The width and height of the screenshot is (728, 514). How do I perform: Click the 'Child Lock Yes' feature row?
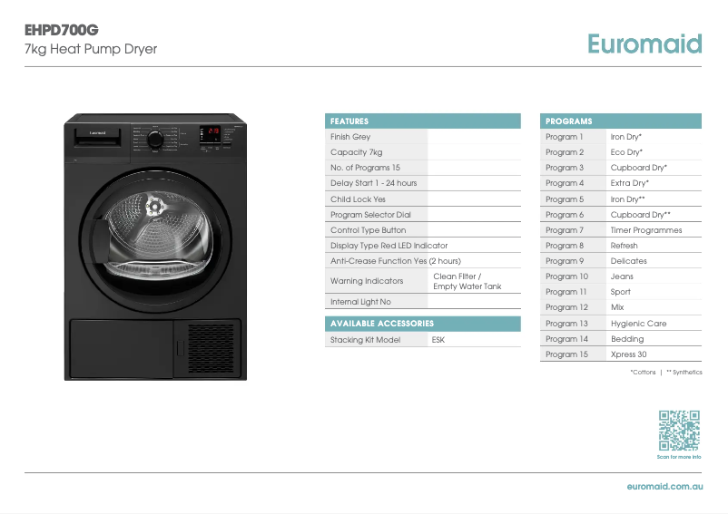tap(358, 199)
